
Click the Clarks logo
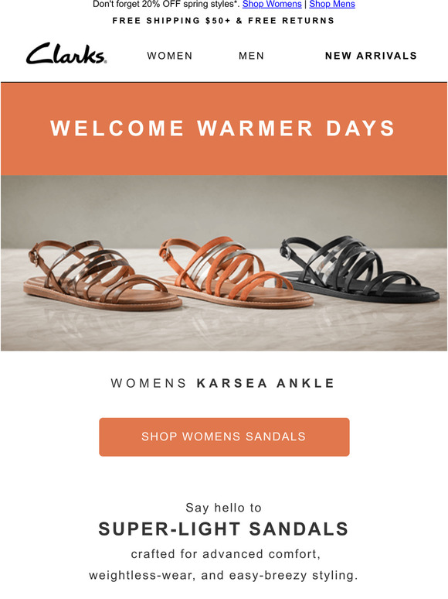[66, 53]
